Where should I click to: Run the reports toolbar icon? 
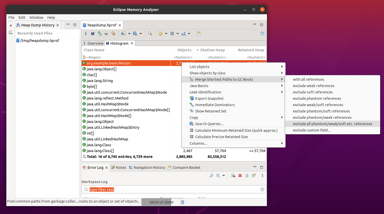click(x=124, y=34)
